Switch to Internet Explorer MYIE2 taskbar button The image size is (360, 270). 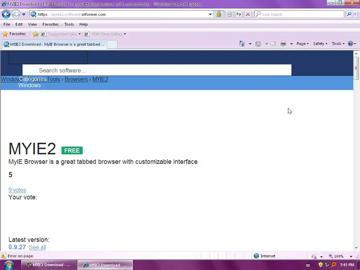click(x=105, y=265)
